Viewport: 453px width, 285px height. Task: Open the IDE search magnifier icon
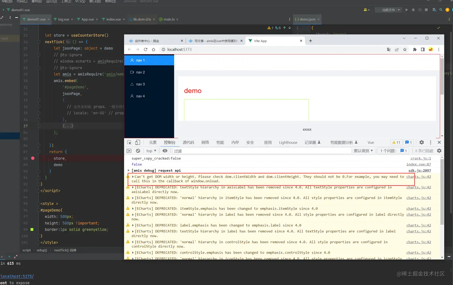pos(441,10)
